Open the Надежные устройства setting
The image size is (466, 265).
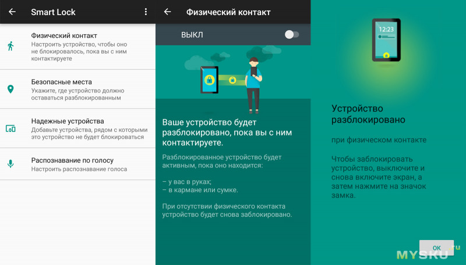(77, 128)
